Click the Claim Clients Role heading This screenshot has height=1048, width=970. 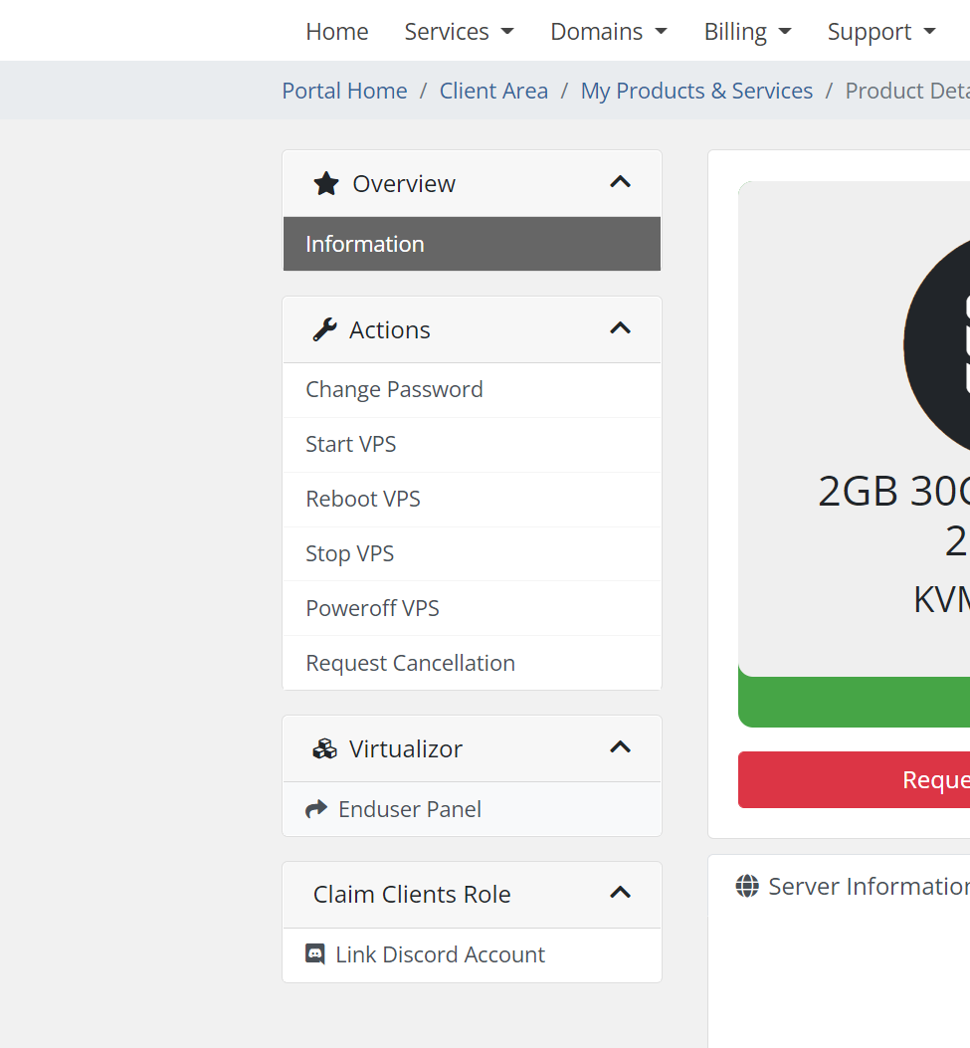point(412,895)
